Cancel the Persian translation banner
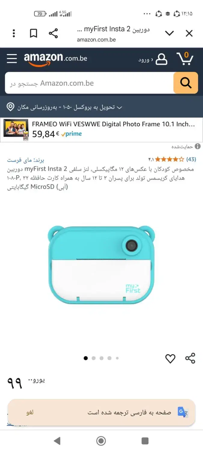 [x=30, y=412]
